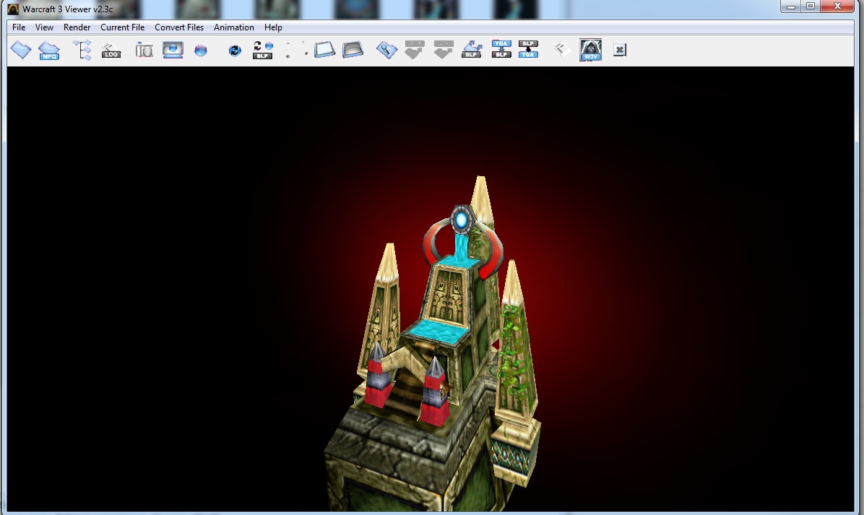Show the tree view hierarchy icon

click(x=82, y=50)
